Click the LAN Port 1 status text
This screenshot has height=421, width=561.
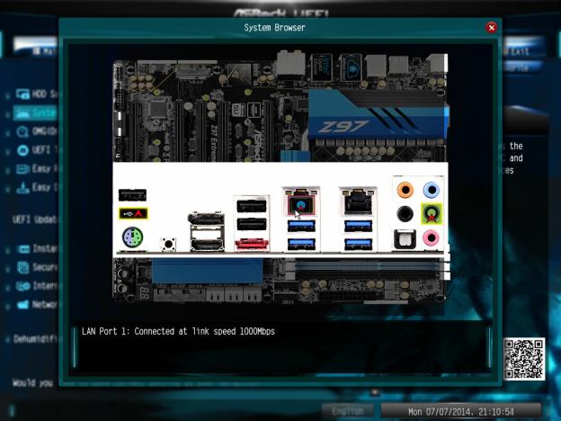pyautogui.click(x=178, y=331)
